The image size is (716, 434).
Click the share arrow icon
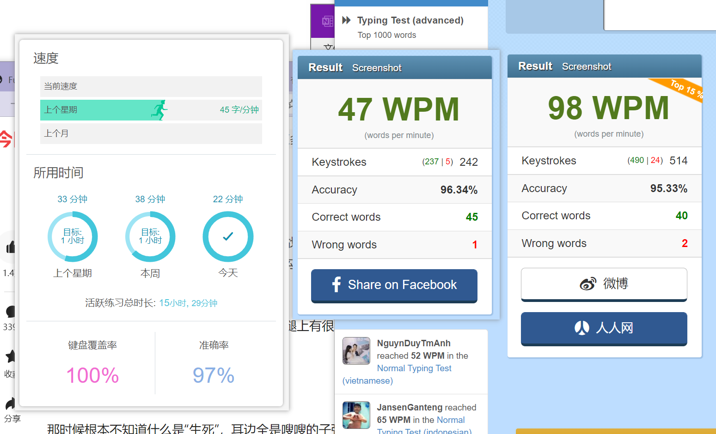(x=10, y=404)
